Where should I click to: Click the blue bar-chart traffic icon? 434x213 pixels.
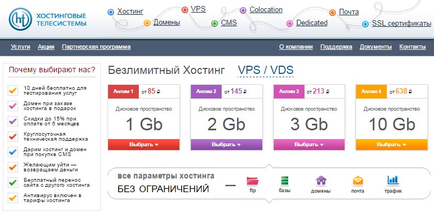click(x=393, y=180)
